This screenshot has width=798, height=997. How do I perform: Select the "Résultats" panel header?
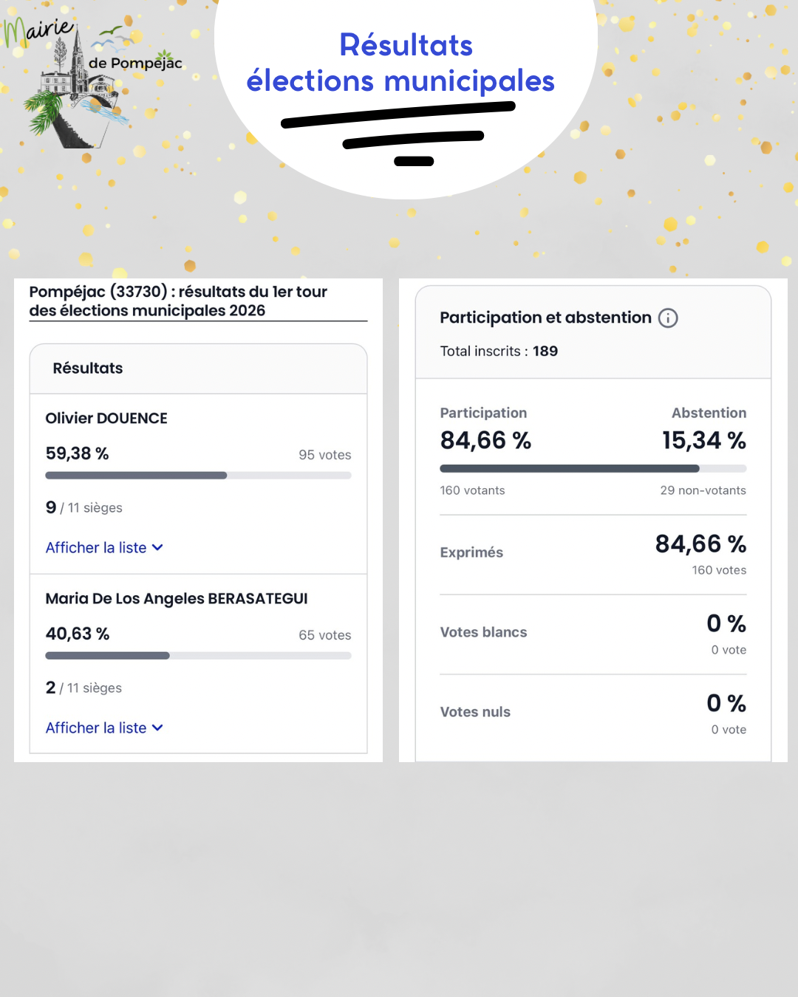click(88, 369)
